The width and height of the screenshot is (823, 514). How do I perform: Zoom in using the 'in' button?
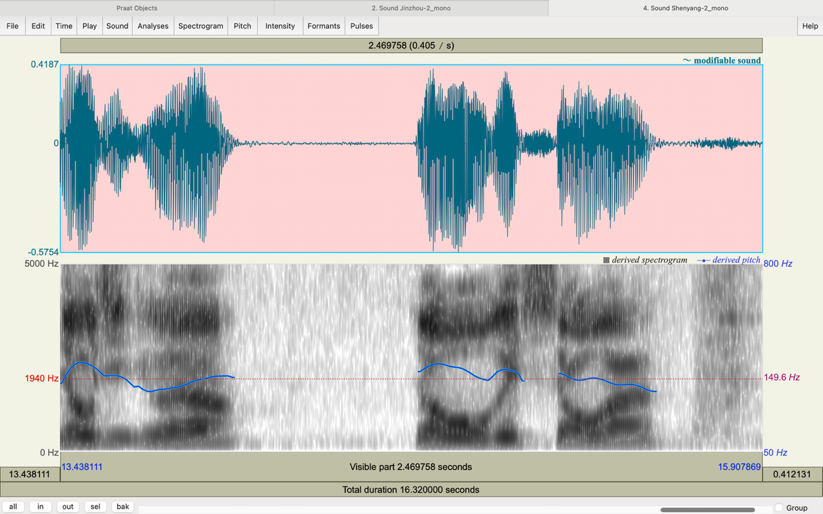coord(40,507)
